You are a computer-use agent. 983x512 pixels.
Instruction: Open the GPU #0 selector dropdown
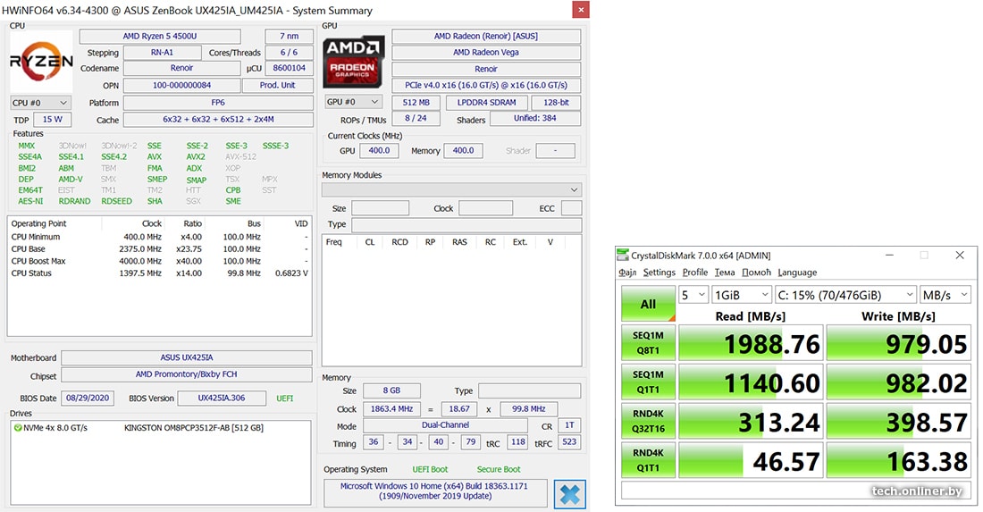click(354, 102)
